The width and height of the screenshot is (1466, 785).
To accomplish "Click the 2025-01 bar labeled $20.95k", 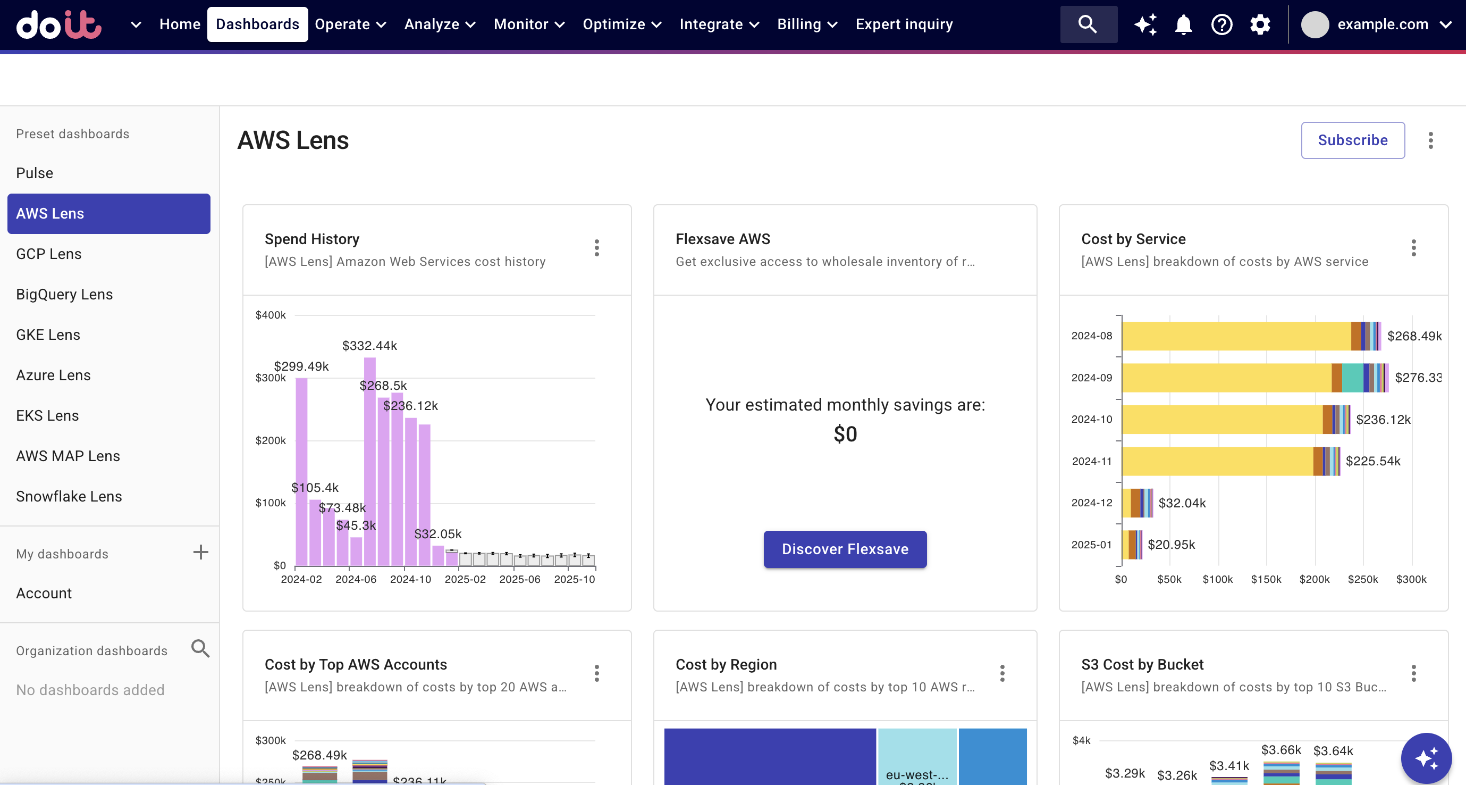I will point(1132,545).
